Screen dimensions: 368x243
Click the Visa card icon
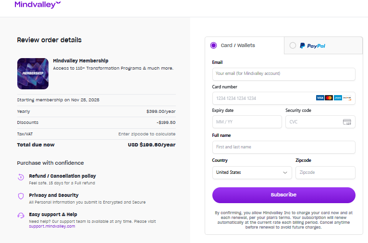click(320, 98)
